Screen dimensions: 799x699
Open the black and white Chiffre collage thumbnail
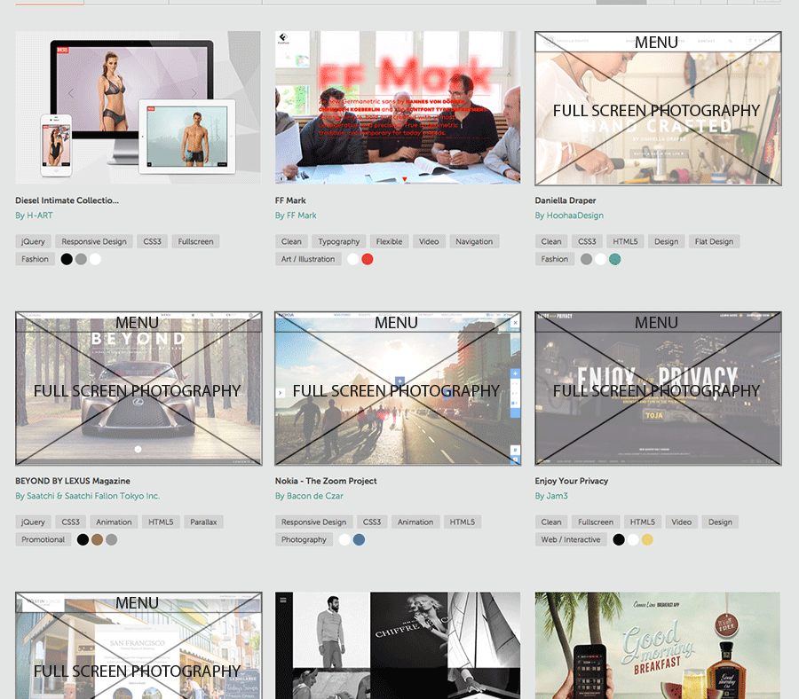coord(398,646)
